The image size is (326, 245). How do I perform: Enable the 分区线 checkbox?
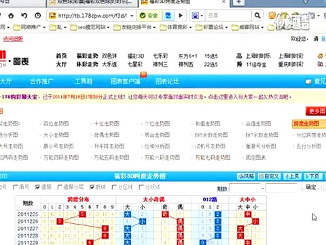coord(114,187)
